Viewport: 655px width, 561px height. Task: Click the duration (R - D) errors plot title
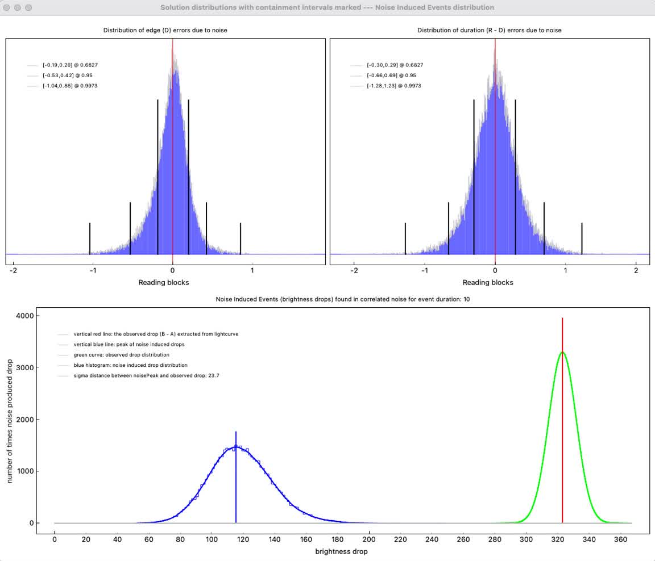coord(489,30)
